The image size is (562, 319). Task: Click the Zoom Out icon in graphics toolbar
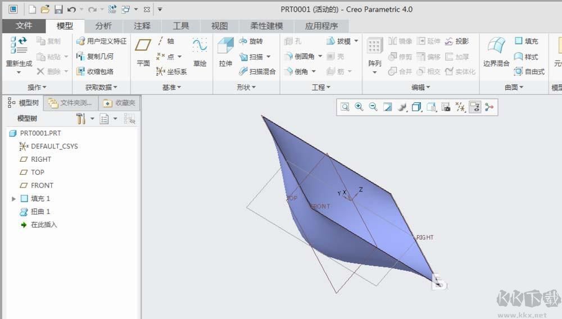(373, 107)
